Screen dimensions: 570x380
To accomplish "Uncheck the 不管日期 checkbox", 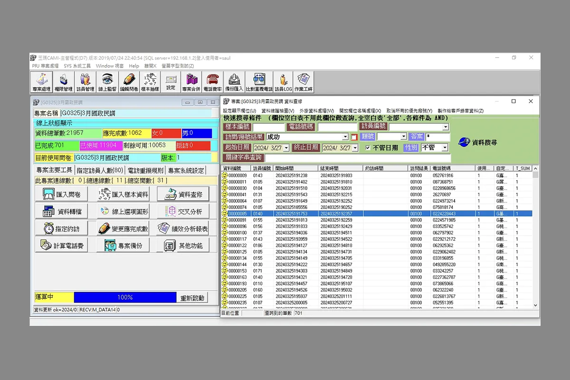I will 368,148.
